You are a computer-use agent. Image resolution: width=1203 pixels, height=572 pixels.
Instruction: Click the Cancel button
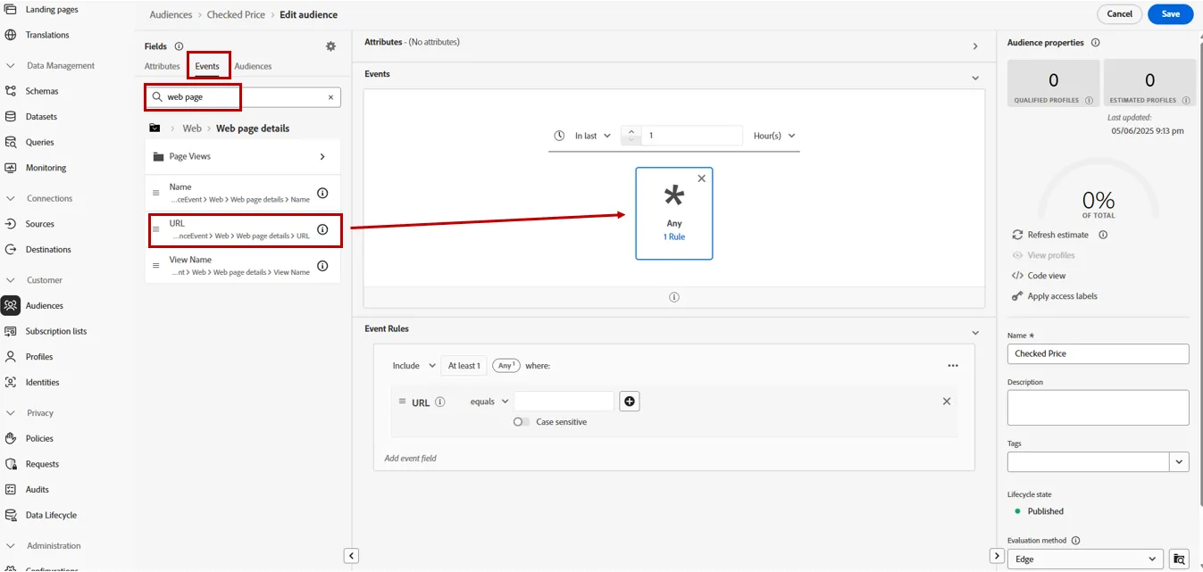pos(1119,14)
